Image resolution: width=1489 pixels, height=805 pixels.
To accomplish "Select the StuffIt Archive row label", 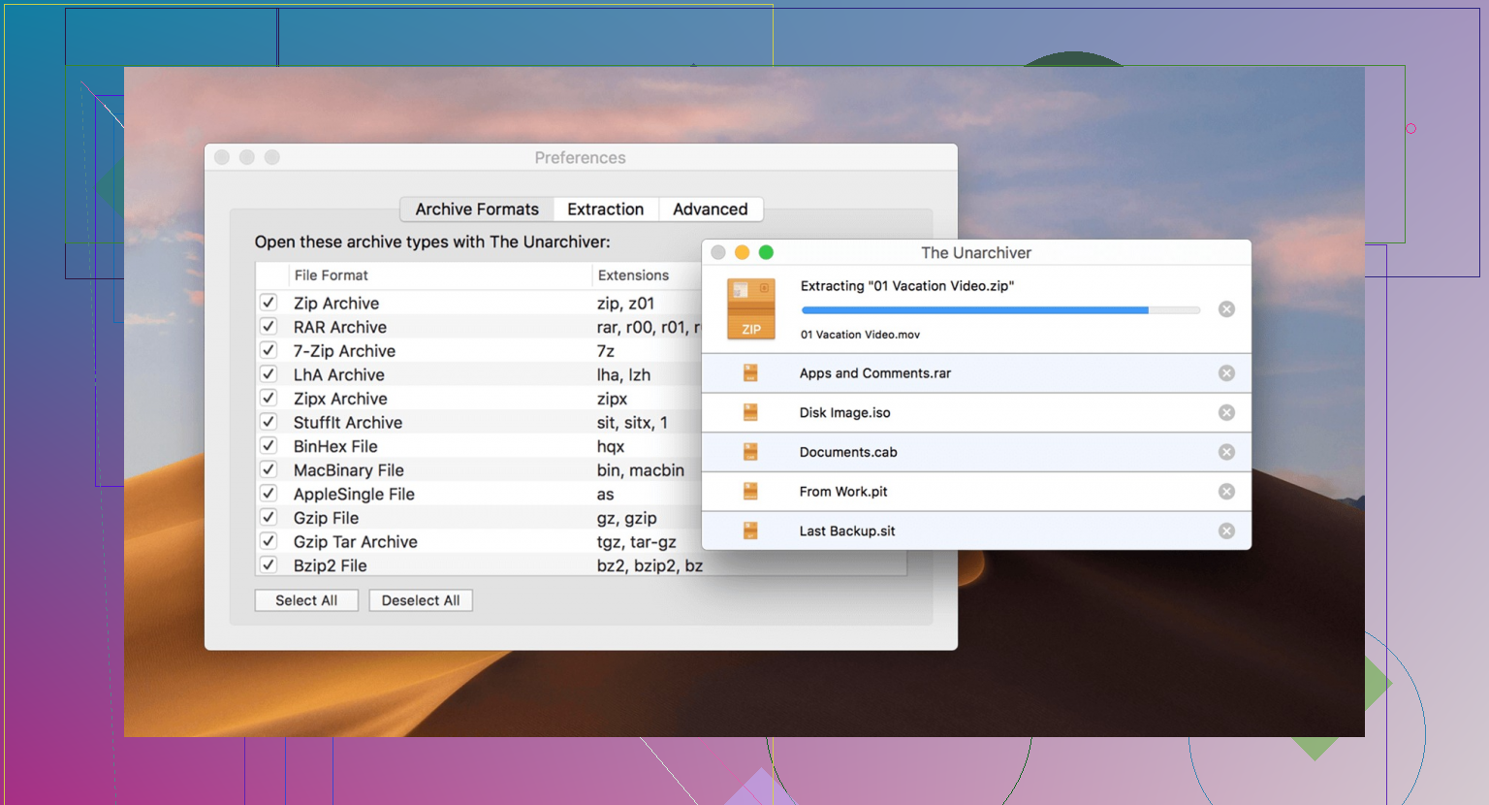I will tap(348, 423).
